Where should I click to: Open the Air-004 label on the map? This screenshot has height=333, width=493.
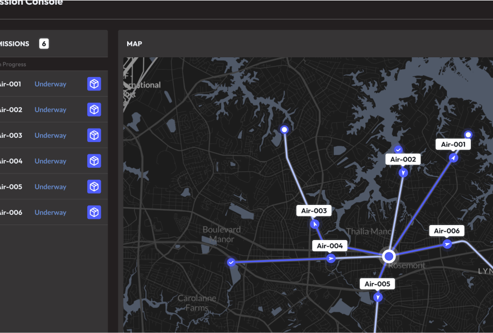(329, 246)
